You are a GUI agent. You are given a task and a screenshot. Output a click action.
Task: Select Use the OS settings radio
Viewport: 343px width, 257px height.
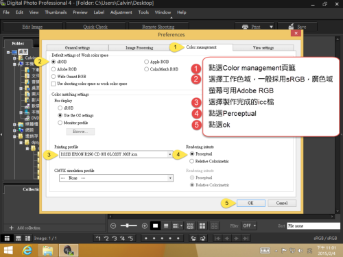pyautogui.click(x=60, y=115)
